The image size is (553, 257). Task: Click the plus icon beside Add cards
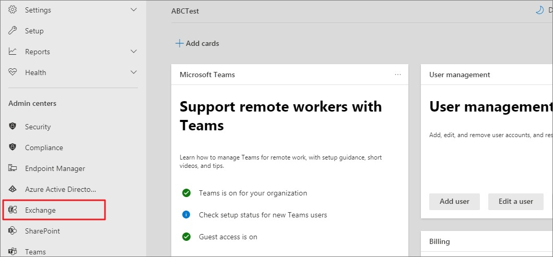point(180,43)
